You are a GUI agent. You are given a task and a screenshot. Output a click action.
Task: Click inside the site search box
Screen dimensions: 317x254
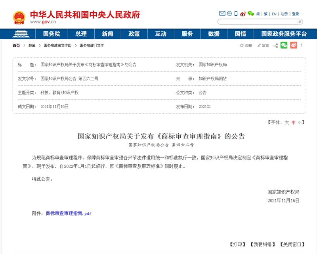click(x=257, y=22)
